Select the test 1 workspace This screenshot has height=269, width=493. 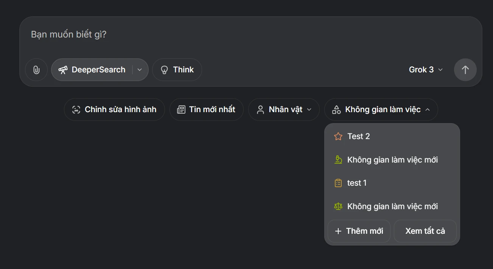pos(392,183)
